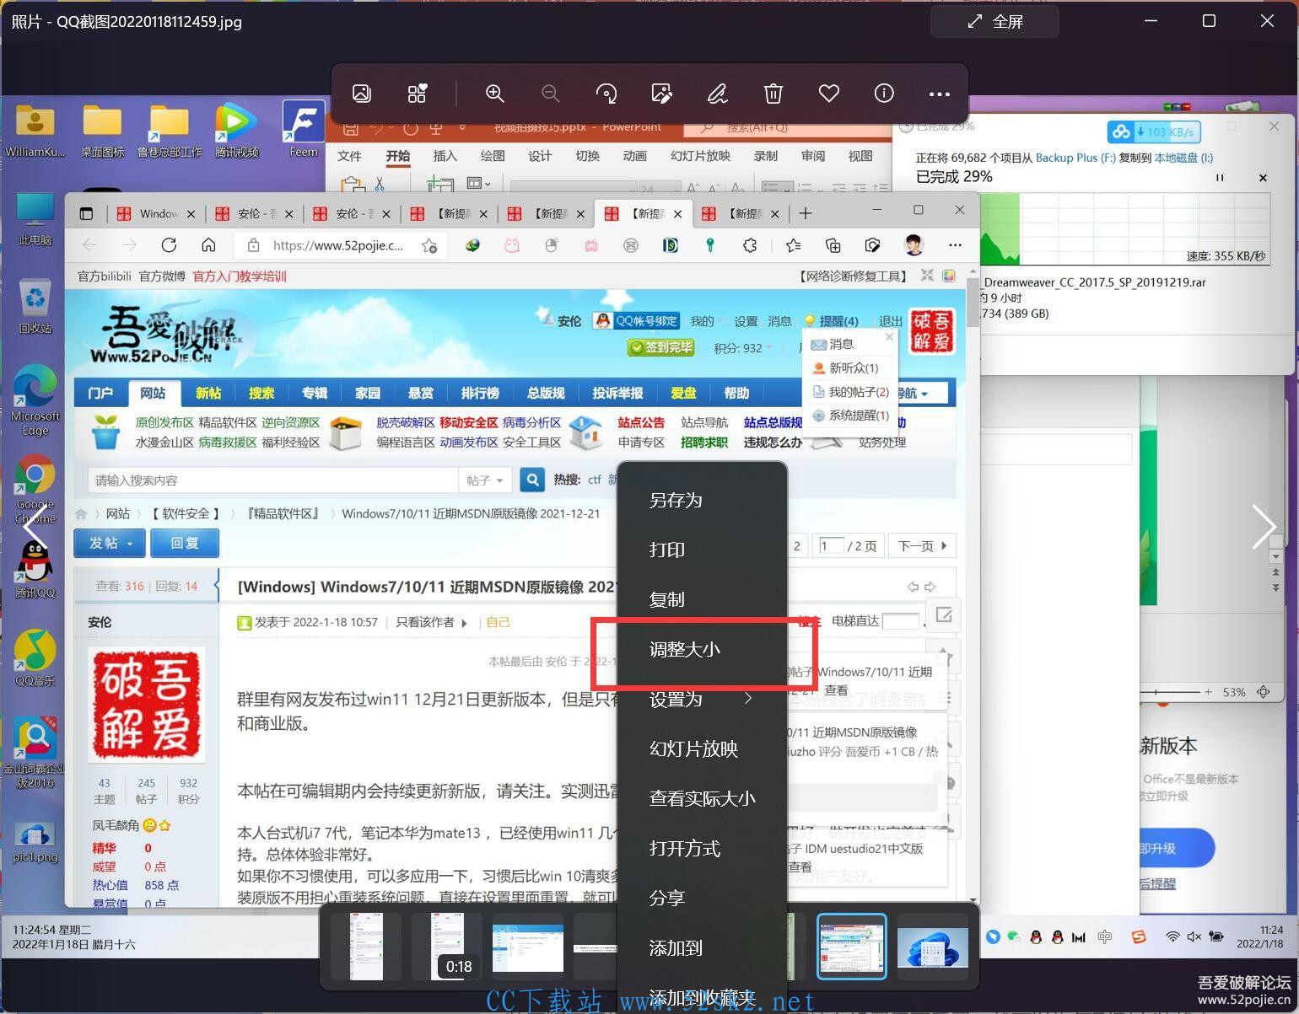Open the 原创发布区 link
Screen dimensions: 1299x1014
(x=164, y=422)
